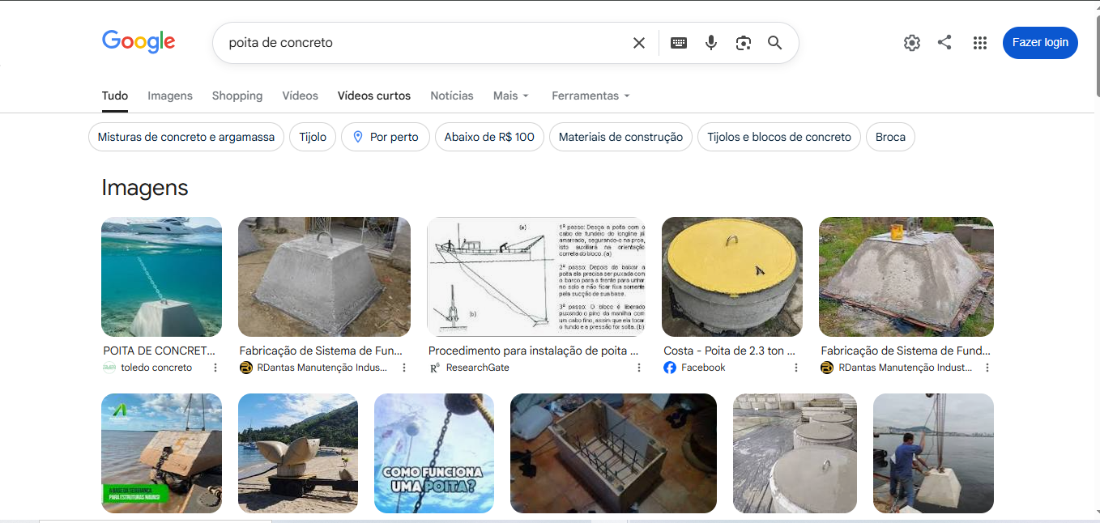Open round concrete cylinders thumbnail
Image resolution: width=1100 pixels, height=523 pixels.
[795, 453]
